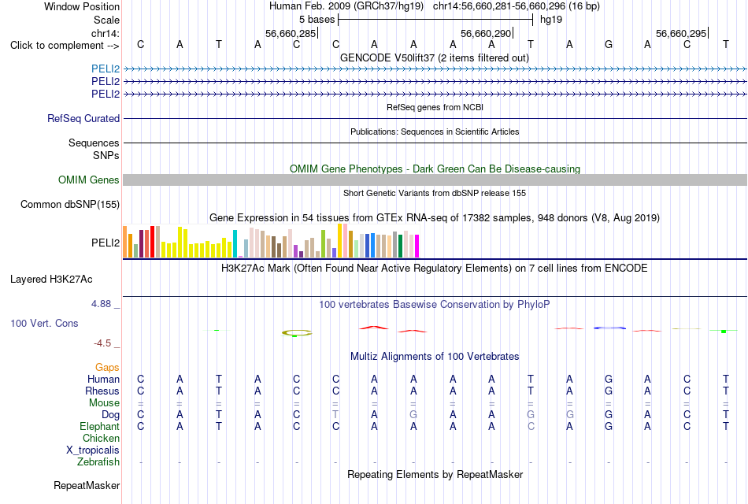Click the bright red bar in GTEx chart
Viewport: 748px width, 504px height.
(152, 242)
